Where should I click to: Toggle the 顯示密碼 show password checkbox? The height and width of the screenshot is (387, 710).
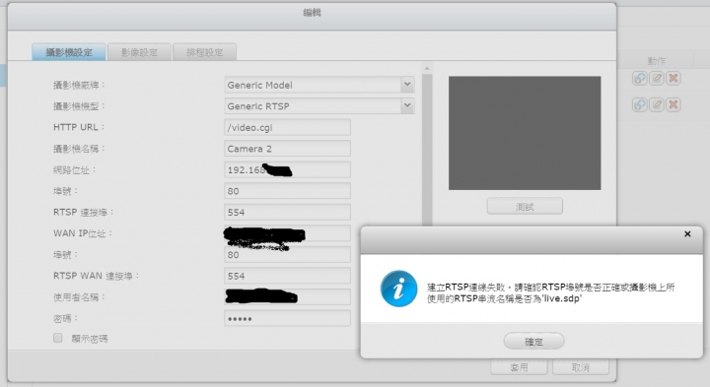(x=57, y=338)
